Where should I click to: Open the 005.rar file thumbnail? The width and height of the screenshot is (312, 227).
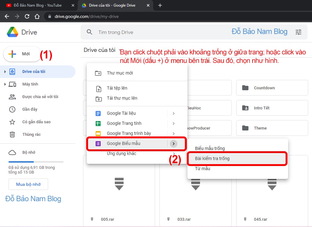pyautogui.click(x=119, y=191)
